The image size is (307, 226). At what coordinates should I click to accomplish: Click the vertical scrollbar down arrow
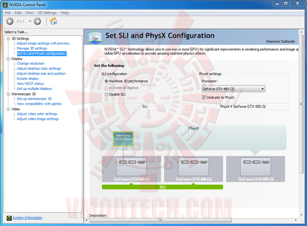[301, 215]
